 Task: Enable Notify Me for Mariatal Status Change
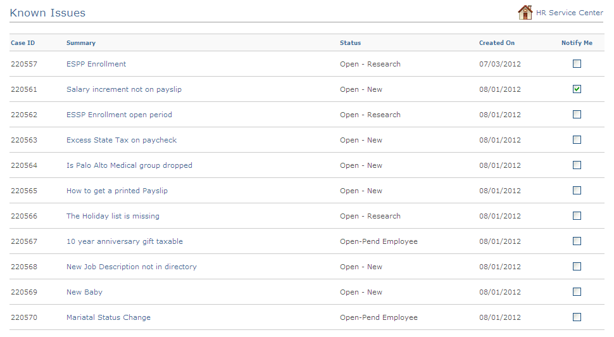[x=577, y=317]
